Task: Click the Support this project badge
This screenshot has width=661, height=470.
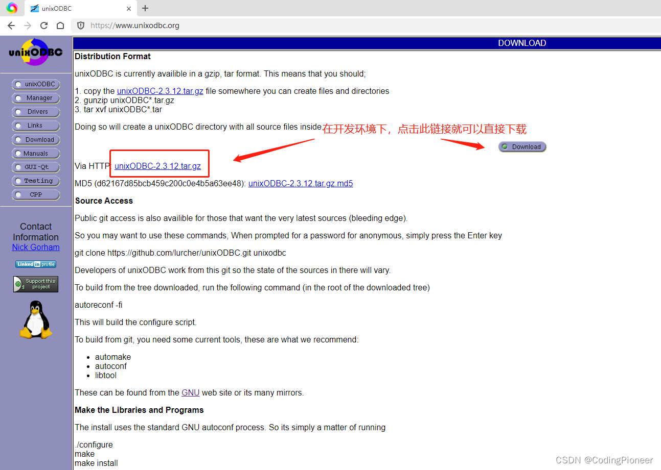Action: click(36, 284)
